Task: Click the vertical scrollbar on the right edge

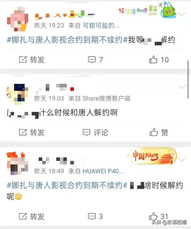Action: click(x=188, y=80)
